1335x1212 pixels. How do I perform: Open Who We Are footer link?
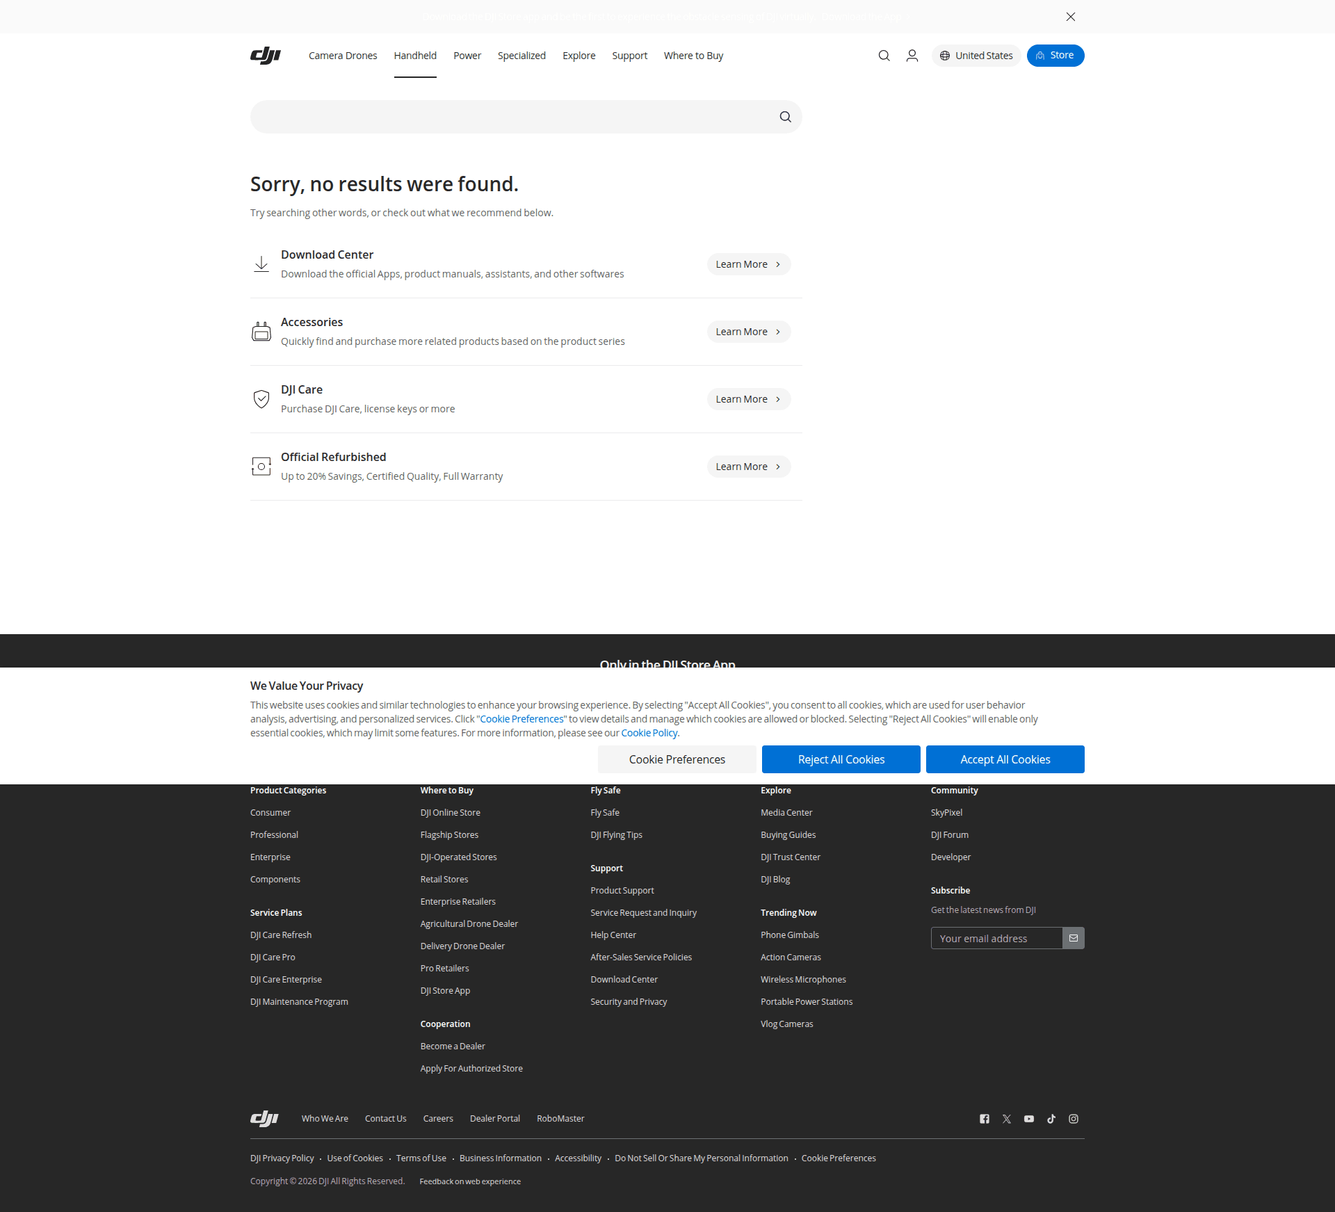pos(325,1118)
